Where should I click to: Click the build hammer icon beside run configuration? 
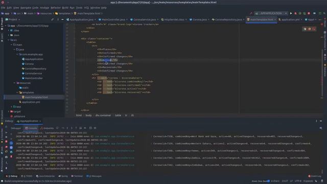[251, 13]
